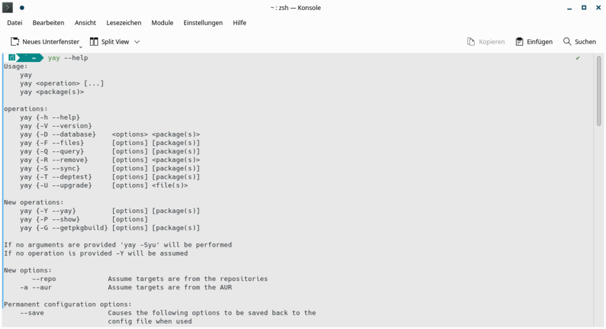This screenshot has height=329, width=606.
Task: Click the green checkmark status indicator
Action: pos(578,58)
